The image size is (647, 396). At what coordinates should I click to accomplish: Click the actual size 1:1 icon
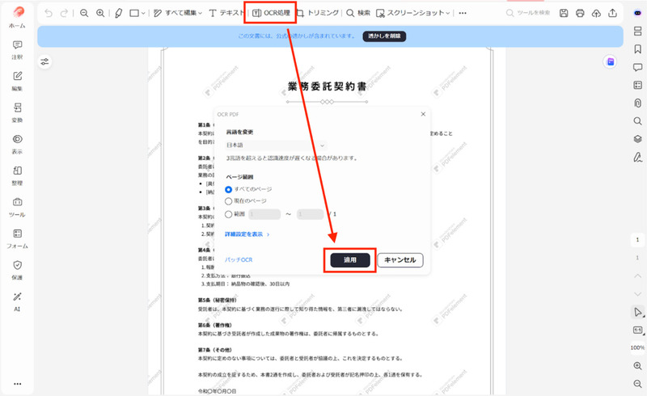637,330
